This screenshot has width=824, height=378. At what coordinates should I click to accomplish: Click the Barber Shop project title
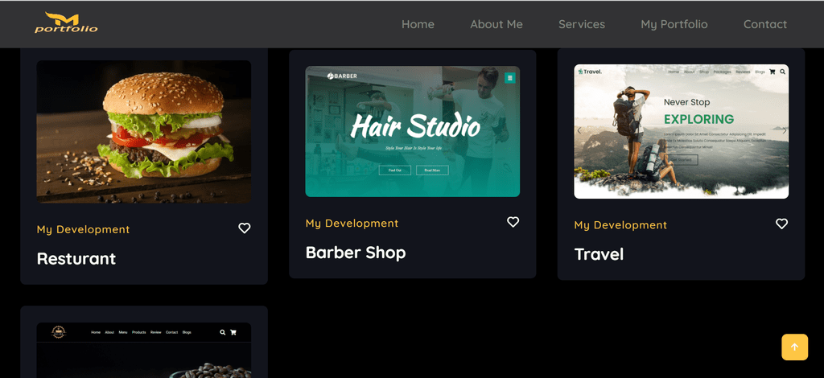[356, 253]
